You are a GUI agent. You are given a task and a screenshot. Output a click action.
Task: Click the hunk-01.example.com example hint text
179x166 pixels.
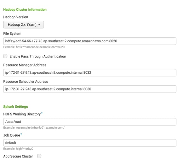34,128
